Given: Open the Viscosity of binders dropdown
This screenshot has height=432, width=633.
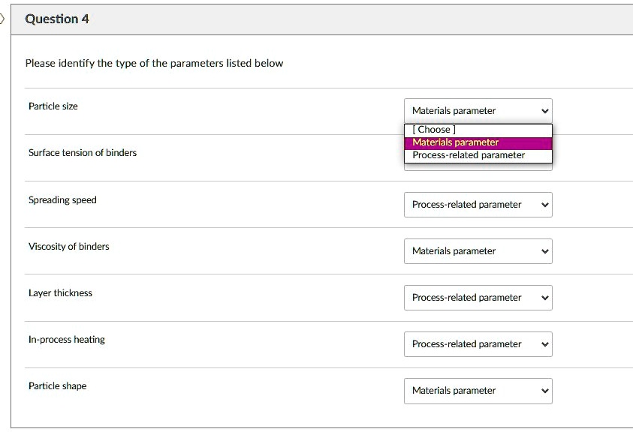Looking at the screenshot, I should point(478,251).
